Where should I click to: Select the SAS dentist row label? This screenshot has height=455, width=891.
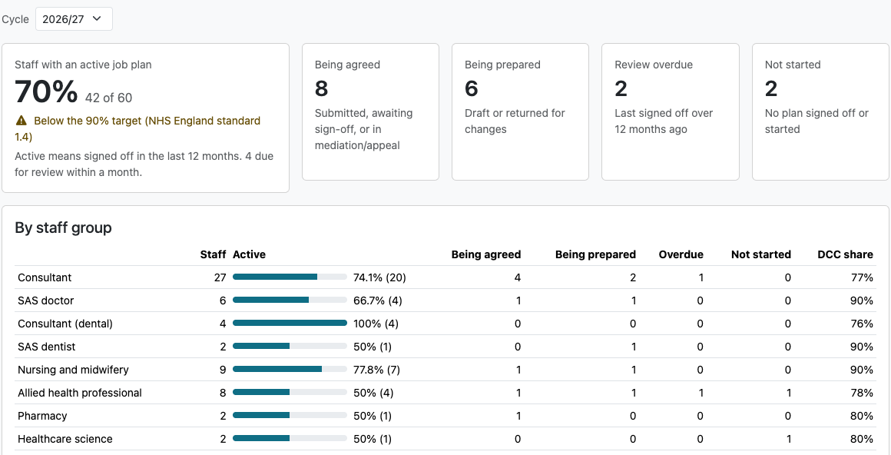47,347
